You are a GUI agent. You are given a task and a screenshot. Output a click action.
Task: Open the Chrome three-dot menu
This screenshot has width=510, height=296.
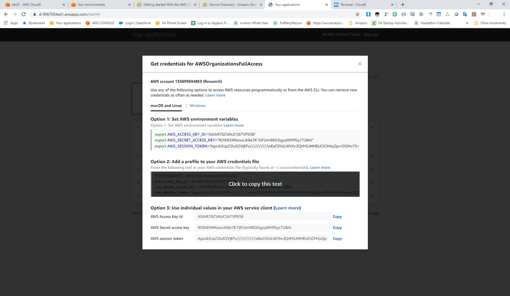(x=504, y=14)
